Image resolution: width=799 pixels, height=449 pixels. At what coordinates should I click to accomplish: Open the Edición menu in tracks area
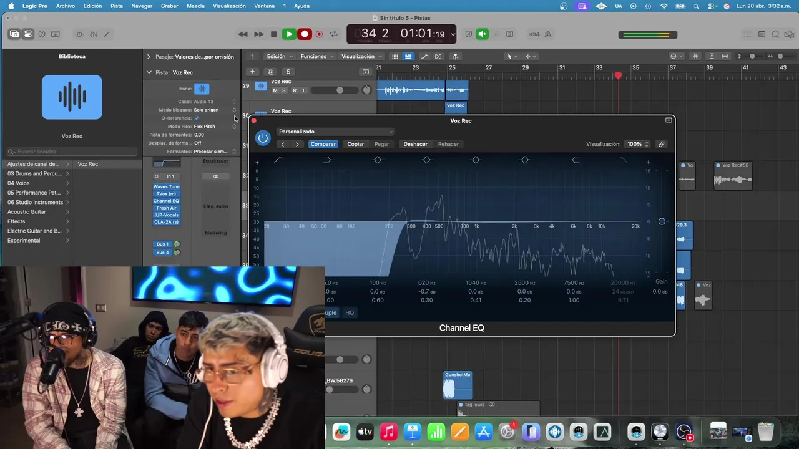tap(279, 56)
